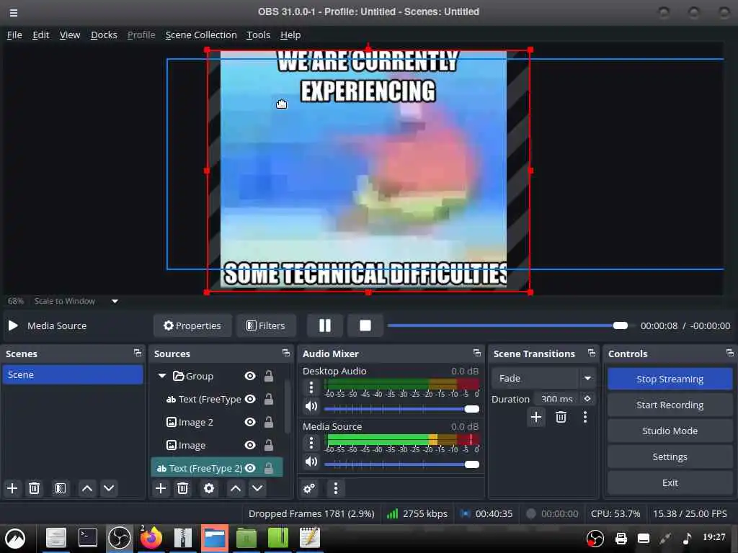This screenshot has height=553, width=738.
Task: Click Media Source volume slider
Action: click(x=402, y=464)
